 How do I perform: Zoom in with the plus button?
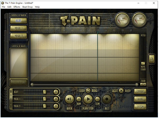(145, 84)
